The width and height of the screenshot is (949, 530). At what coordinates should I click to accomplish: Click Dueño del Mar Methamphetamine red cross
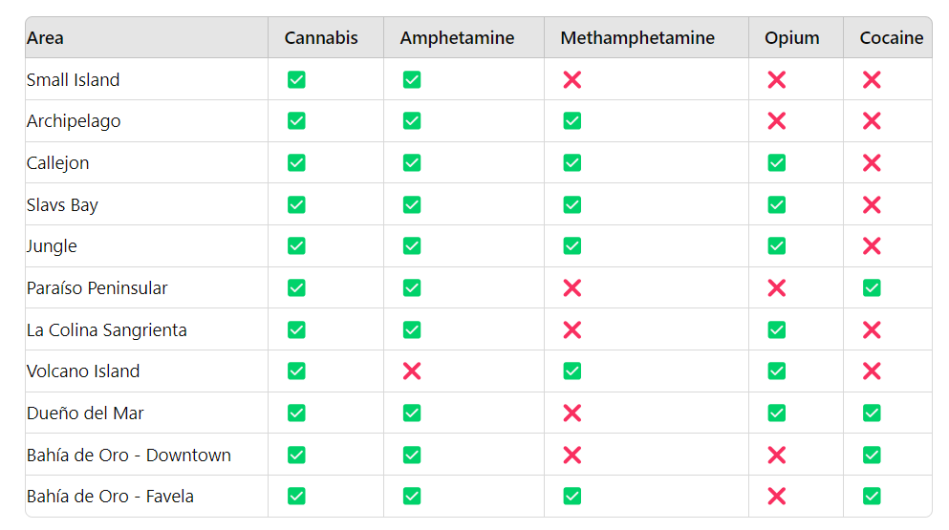coord(572,413)
